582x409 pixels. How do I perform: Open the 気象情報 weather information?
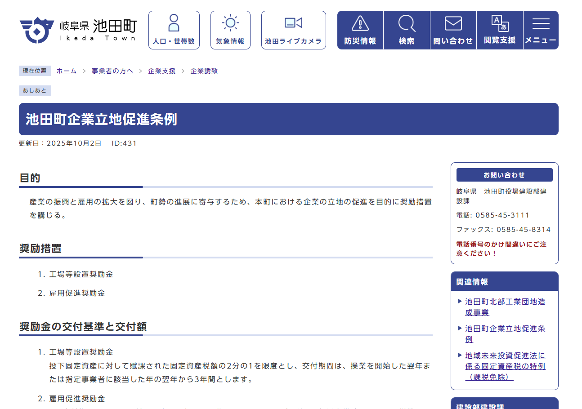(230, 30)
